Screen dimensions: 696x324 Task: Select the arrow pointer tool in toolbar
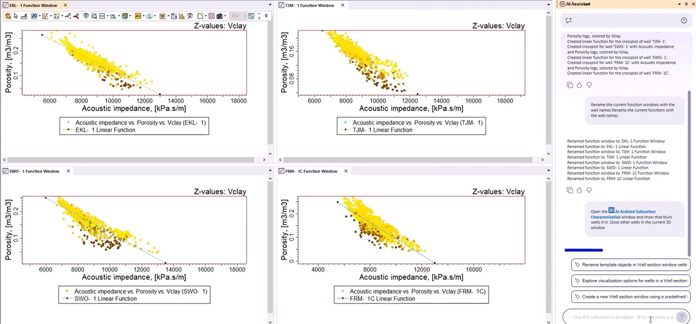[16, 16]
